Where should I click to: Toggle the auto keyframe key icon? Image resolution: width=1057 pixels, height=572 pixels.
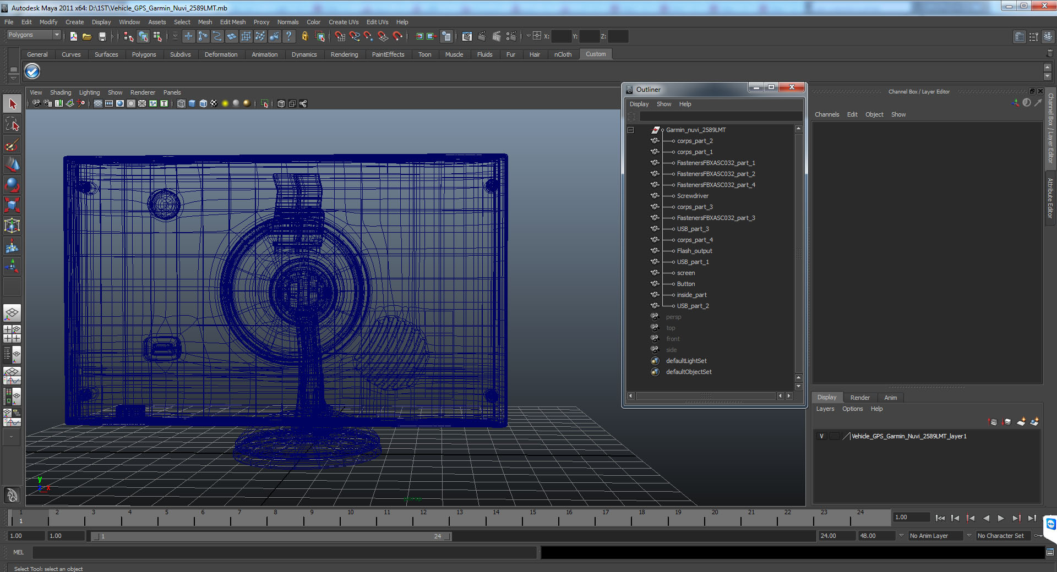click(x=1038, y=536)
